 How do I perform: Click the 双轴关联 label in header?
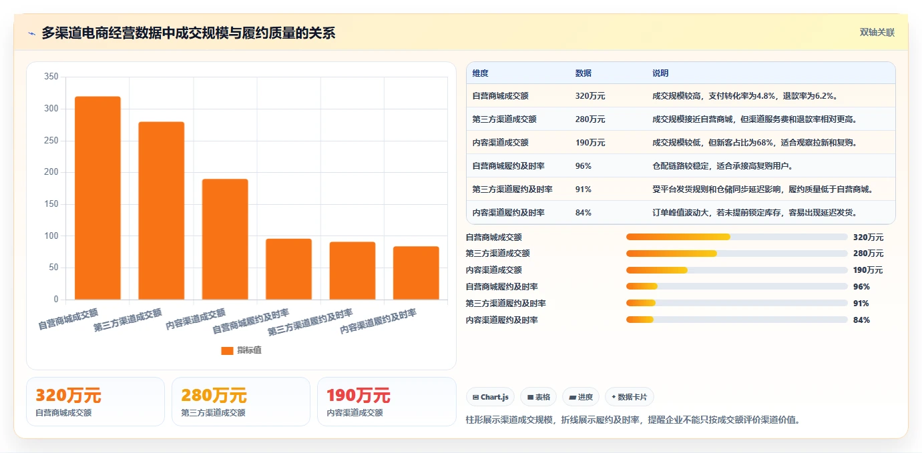click(x=877, y=32)
